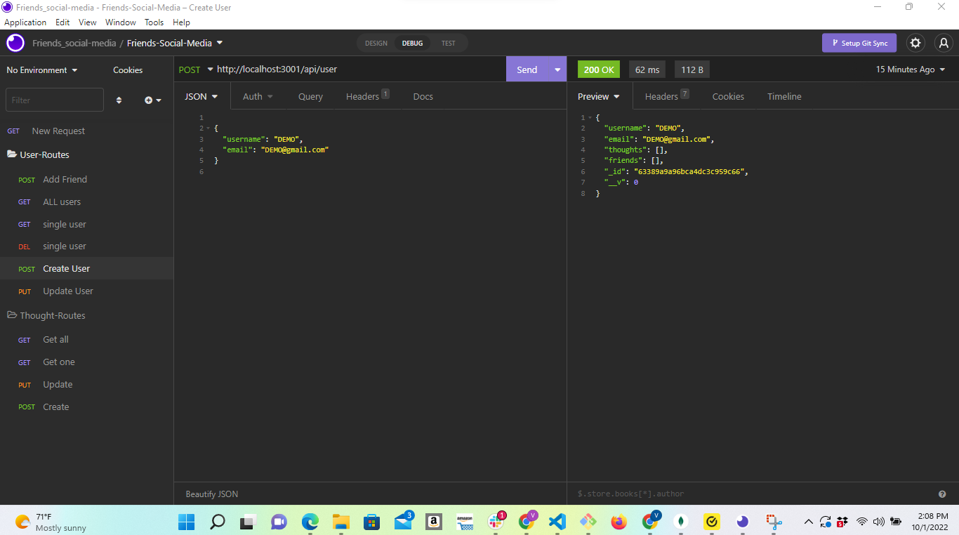Click the purple Insomnia workspace logo
The image size is (959, 535).
(15, 43)
